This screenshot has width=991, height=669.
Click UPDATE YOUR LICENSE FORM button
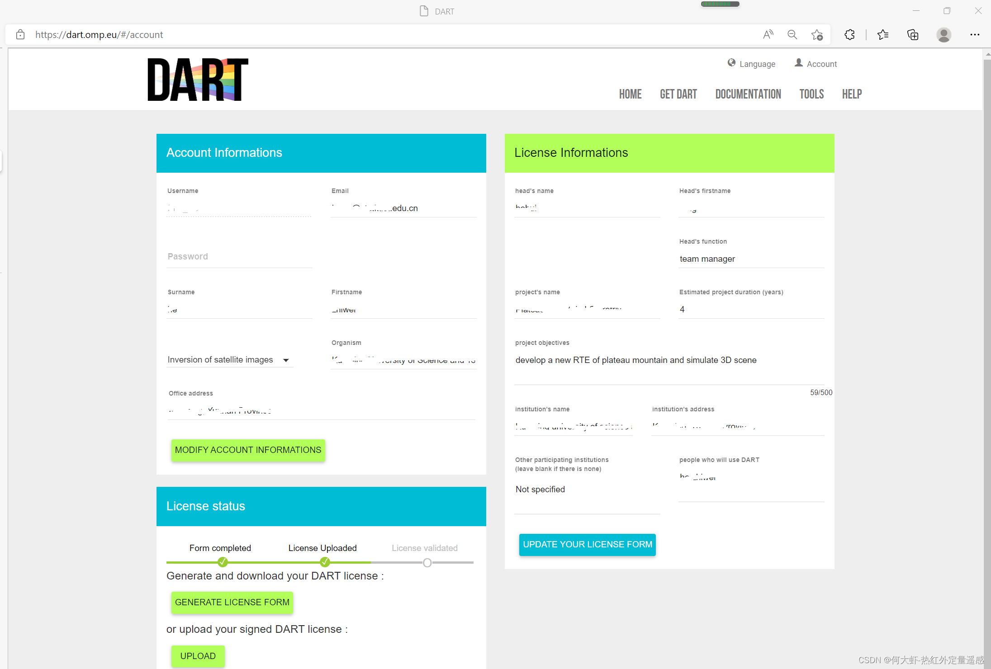pos(587,544)
